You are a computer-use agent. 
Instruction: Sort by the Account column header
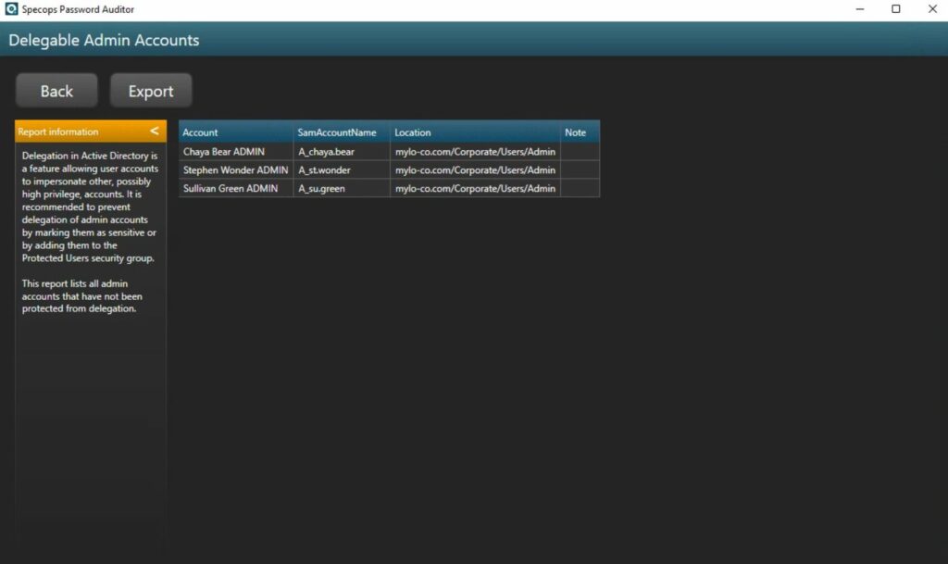click(x=236, y=132)
